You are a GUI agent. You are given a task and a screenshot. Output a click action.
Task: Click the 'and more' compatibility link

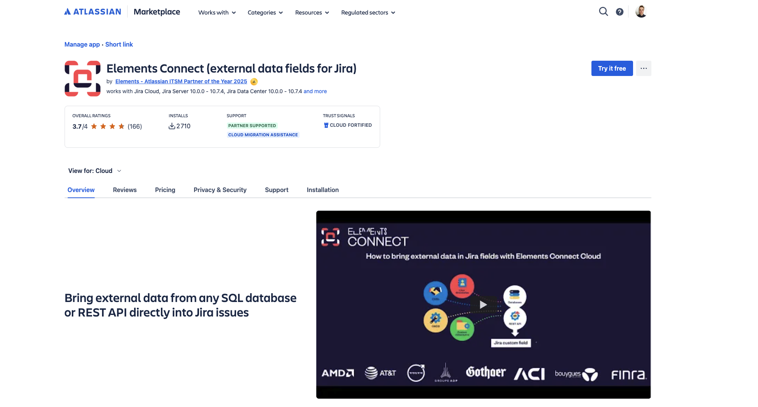coord(315,91)
